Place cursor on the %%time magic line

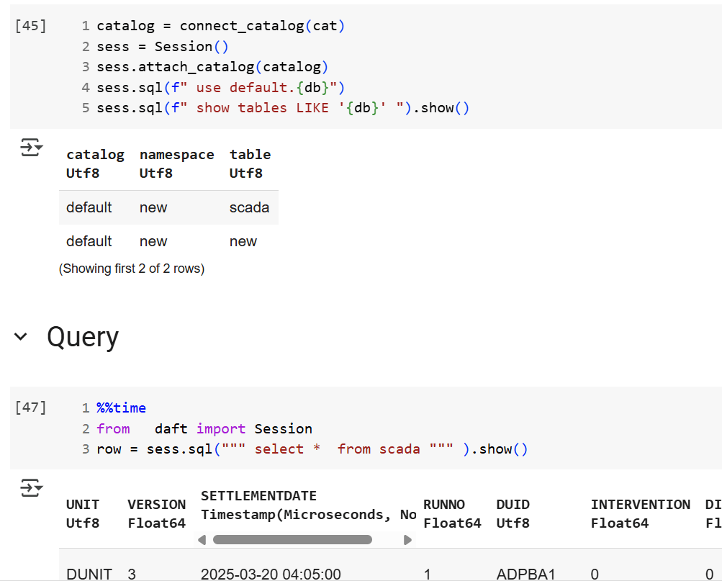point(121,408)
